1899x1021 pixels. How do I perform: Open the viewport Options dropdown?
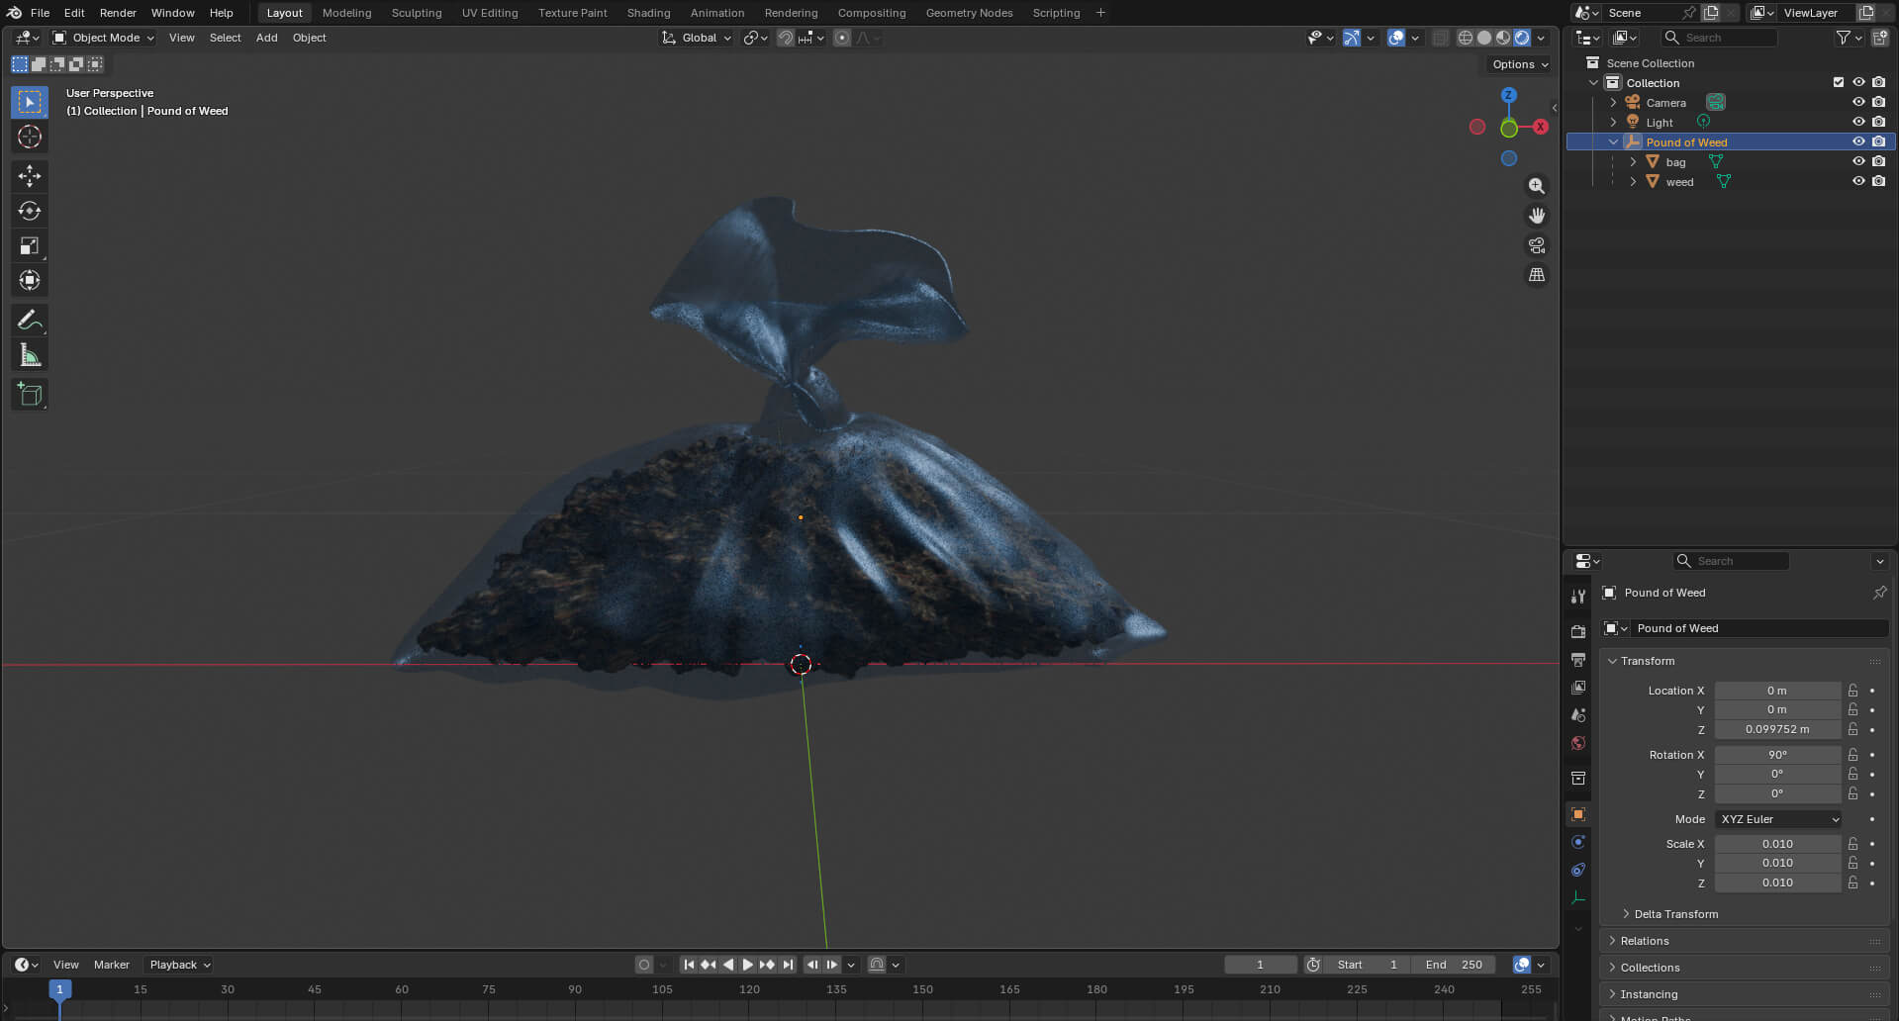(x=1520, y=64)
